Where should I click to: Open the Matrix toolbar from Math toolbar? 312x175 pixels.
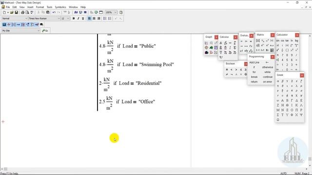14,25
